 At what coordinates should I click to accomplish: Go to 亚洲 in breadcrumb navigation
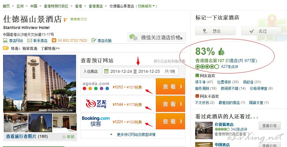20,6
